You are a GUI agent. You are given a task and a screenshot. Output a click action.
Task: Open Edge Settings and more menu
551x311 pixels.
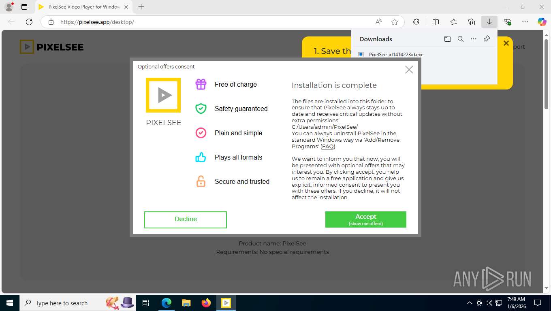click(x=525, y=22)
